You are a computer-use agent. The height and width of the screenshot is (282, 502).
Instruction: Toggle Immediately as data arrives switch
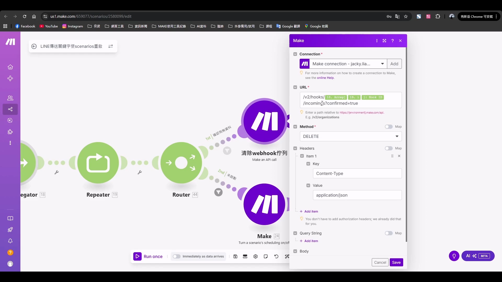(176, 257)
